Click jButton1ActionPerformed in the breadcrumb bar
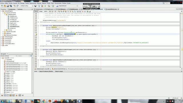183x103 pixels. click(x=60, y=69)
